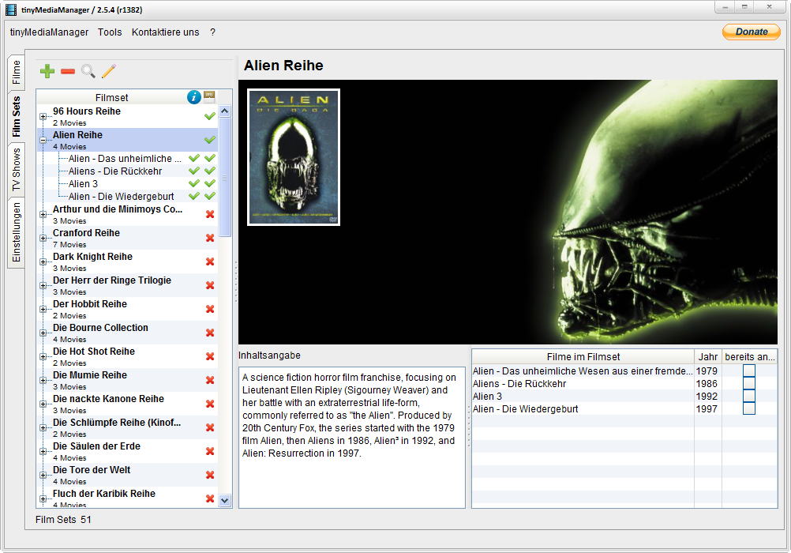Add a new film set with plus icon
The width and height of the screenshot is (791, 553).
pyautogui.click(x=47, y=71)
